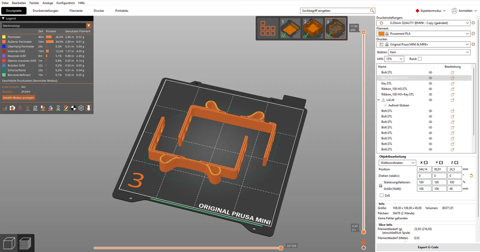Open the Konfiguration menu
This screenshot has width=480, height=252.
[x=66, y=3]
